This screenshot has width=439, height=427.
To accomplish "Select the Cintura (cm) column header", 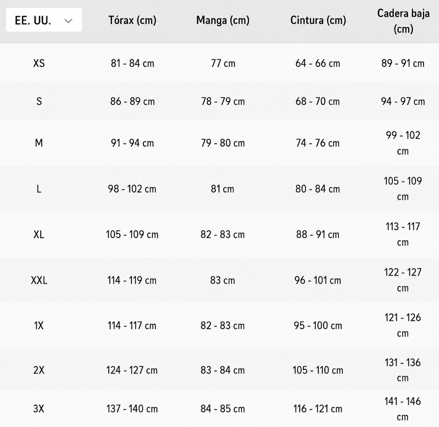I will tap(318, 20).
